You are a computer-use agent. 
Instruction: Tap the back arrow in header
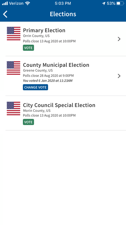[5, 14]
